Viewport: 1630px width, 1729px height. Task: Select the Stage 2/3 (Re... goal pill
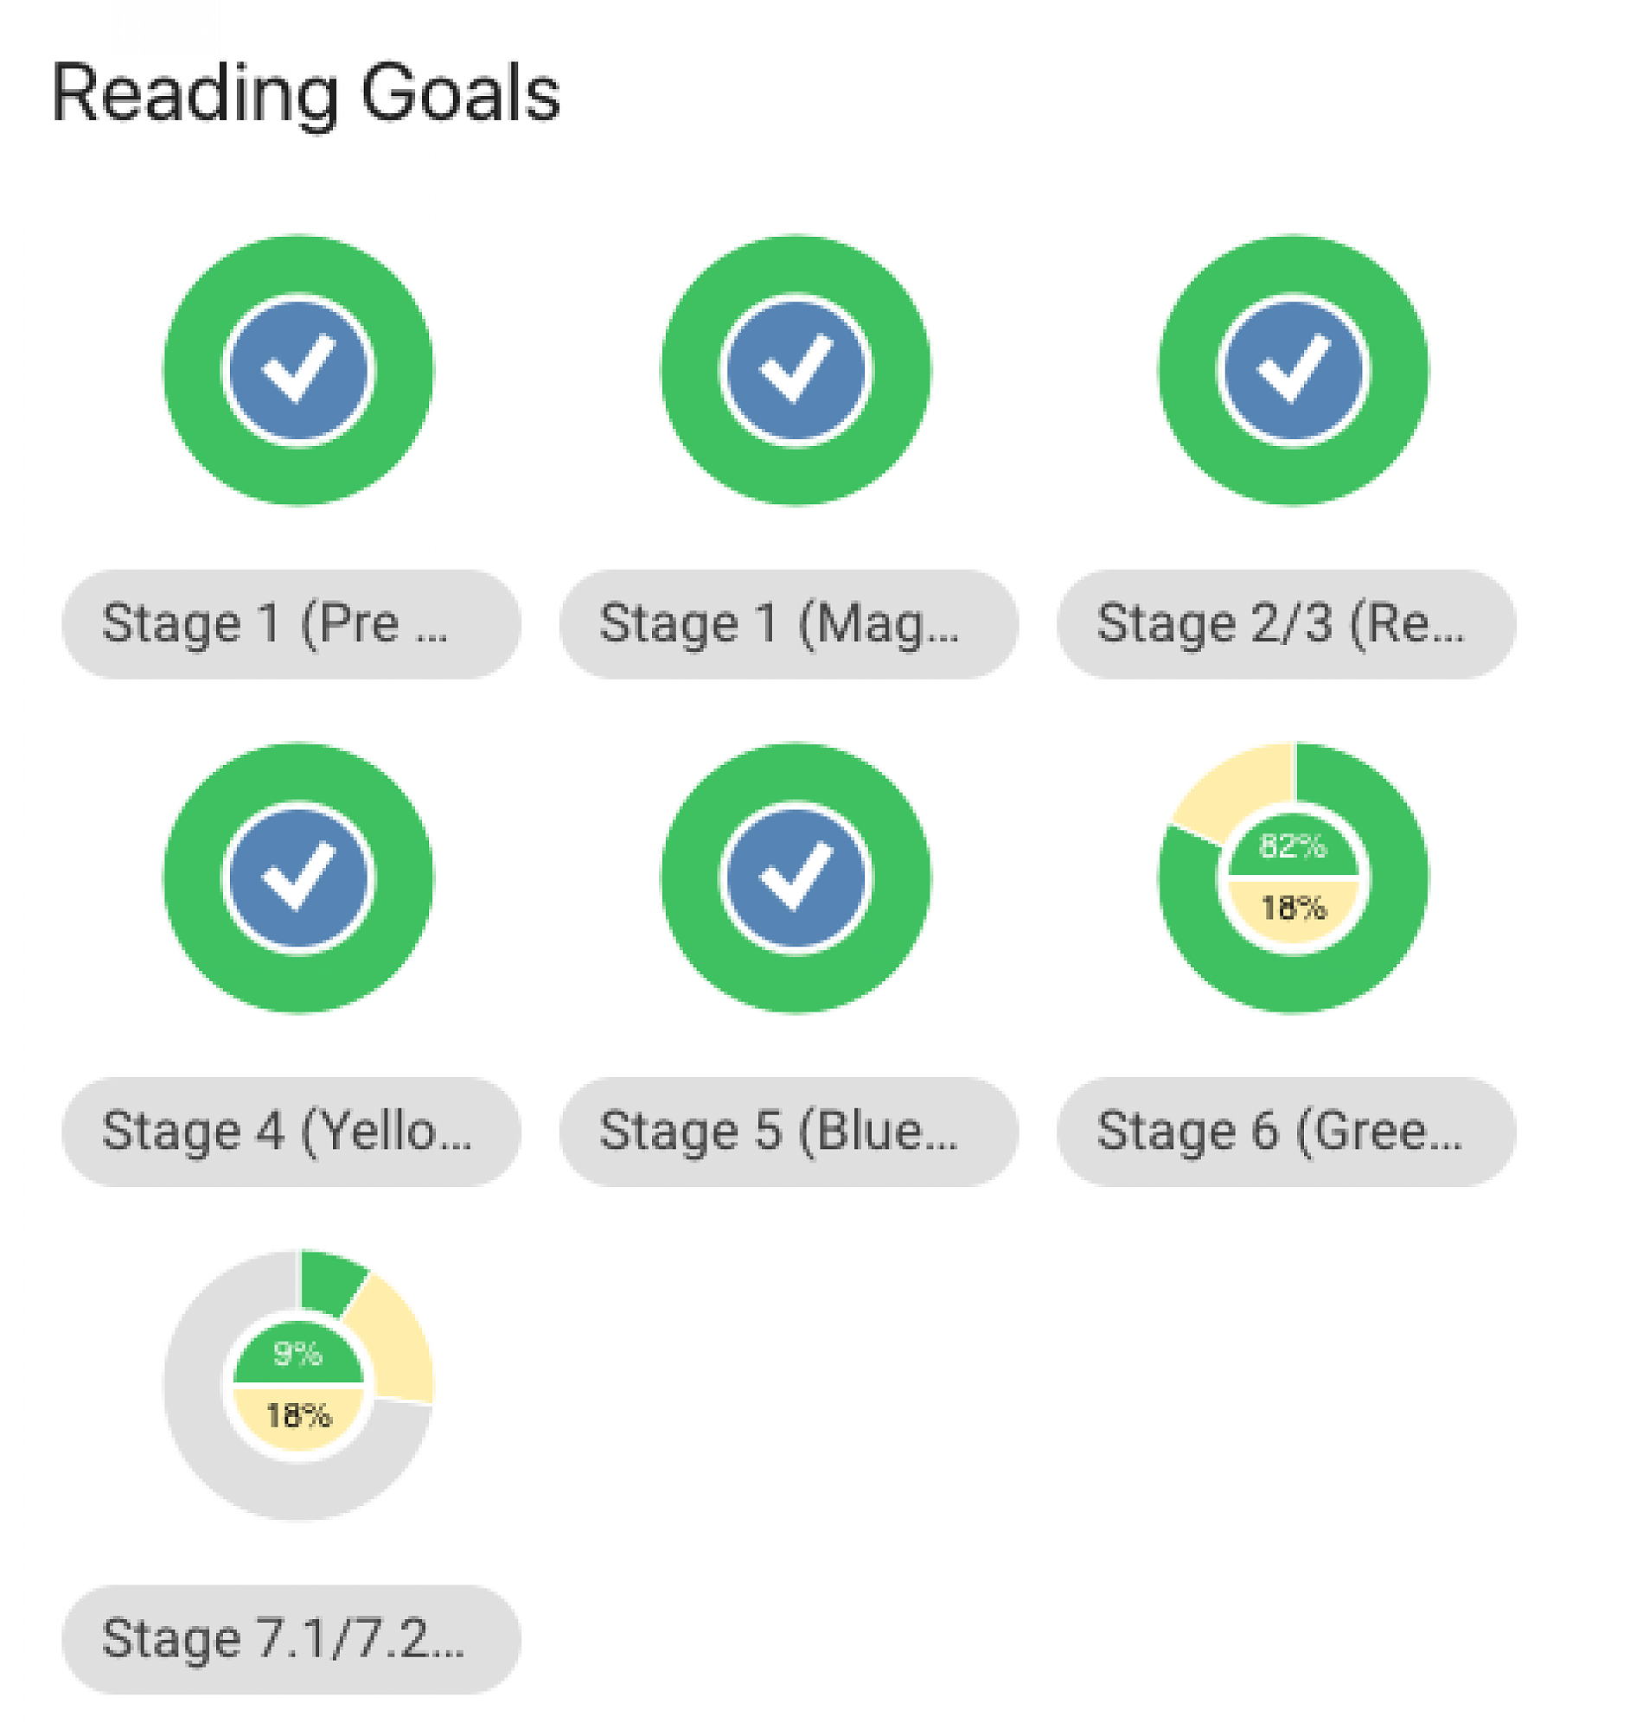[x=1286, y=623]
